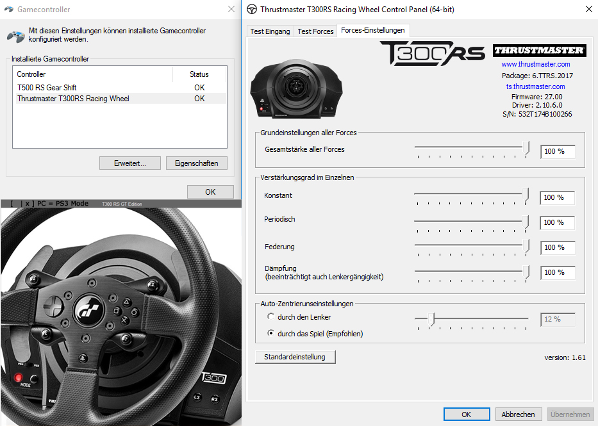Click the large gamepad icon beside the description text
The width and height of the screenshot is (598, 426).
pyautogui.click(x=15, y=37)
